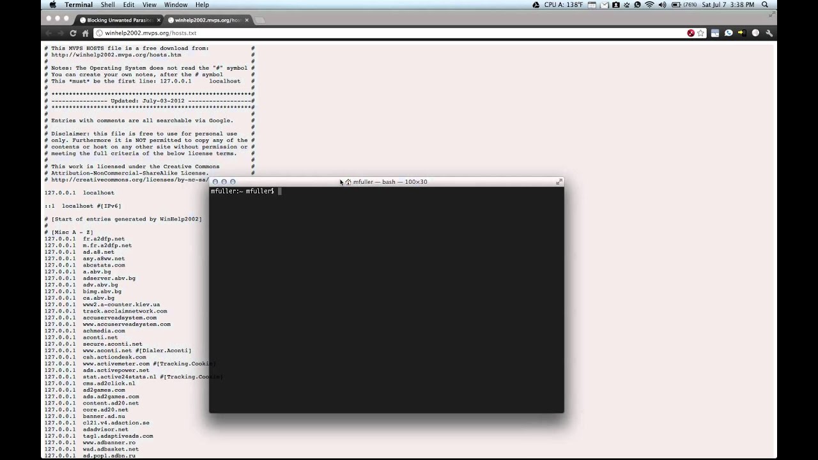Bookmark this page with the star icon
This screenshot has height=460, width=818.
[700, 33]
